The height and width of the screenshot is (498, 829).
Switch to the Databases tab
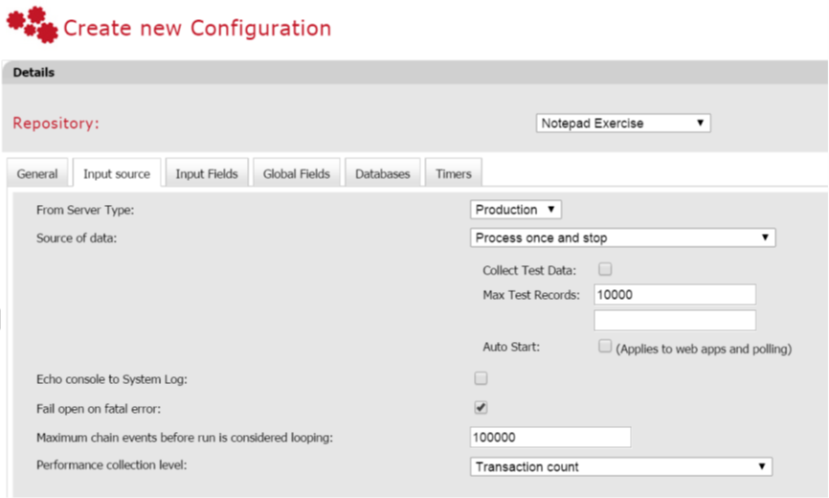382,174
